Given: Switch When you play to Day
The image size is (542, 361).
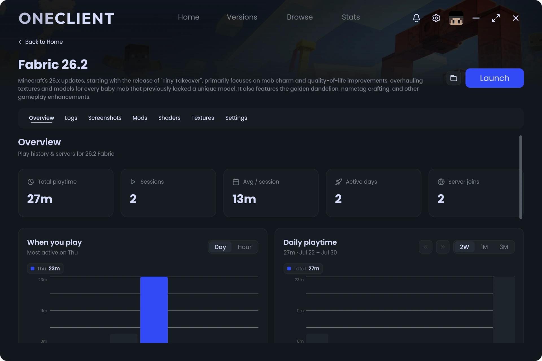Looking at the screenshot, I should tap(220, 247).
